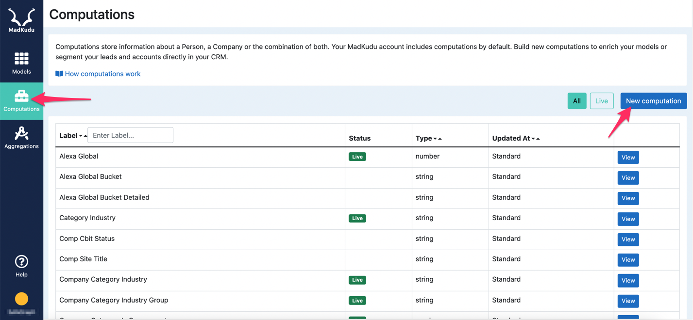Open the Help question mark icon

tap(21, 262)
